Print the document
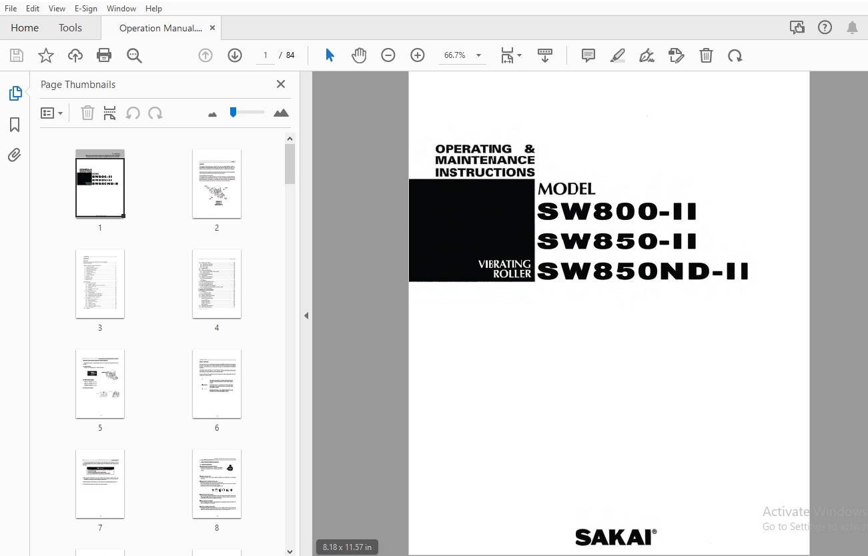 pyautogui.click(x=105, y=55)
